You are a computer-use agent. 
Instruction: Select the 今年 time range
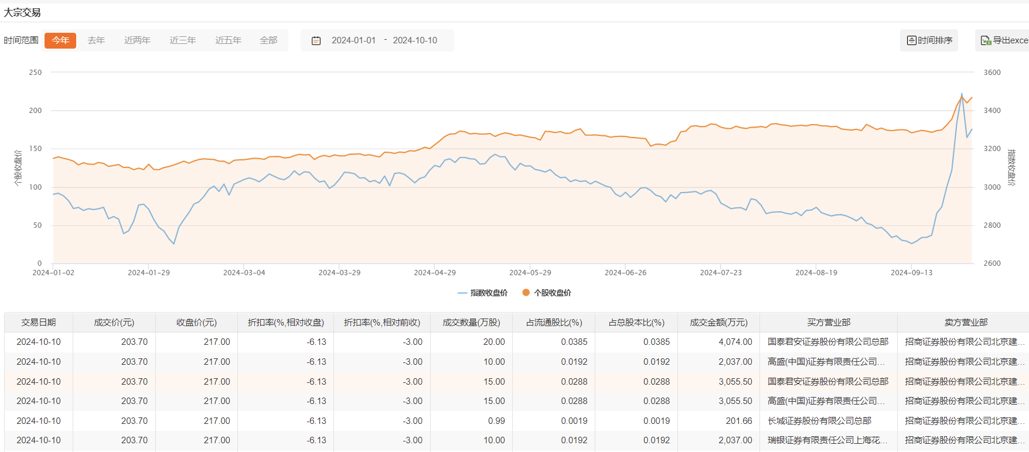pos(60,40)
